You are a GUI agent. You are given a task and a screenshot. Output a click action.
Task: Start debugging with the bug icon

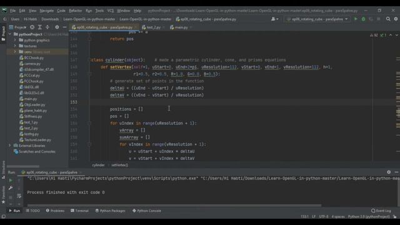click(x=363, y=19)
